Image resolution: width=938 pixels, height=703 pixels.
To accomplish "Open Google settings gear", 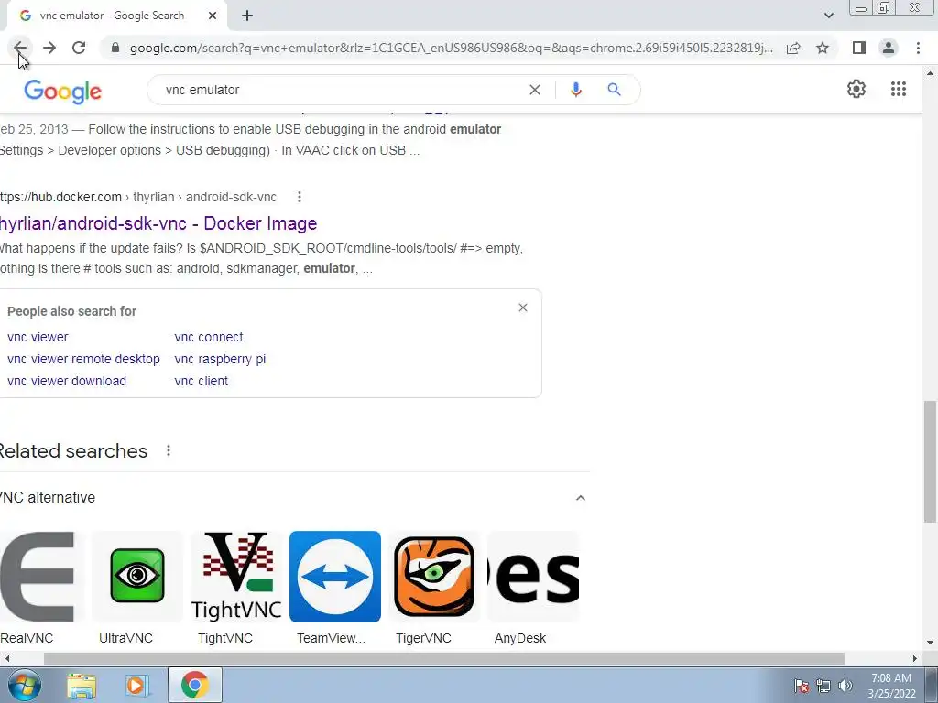I will (856, 89).
